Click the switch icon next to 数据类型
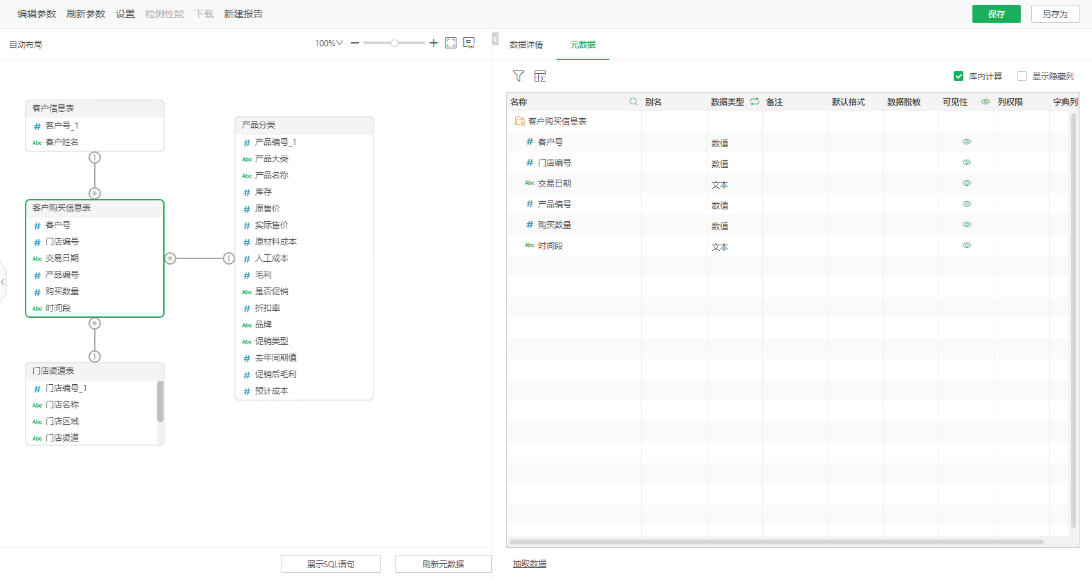The image size is (1092, 579). [x=755, y=102]
